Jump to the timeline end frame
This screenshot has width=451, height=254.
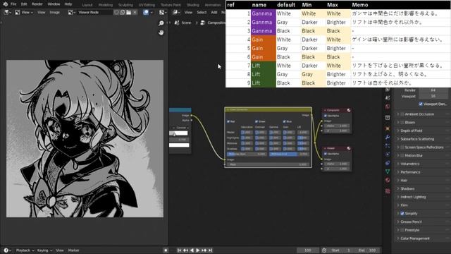[210, 250]
